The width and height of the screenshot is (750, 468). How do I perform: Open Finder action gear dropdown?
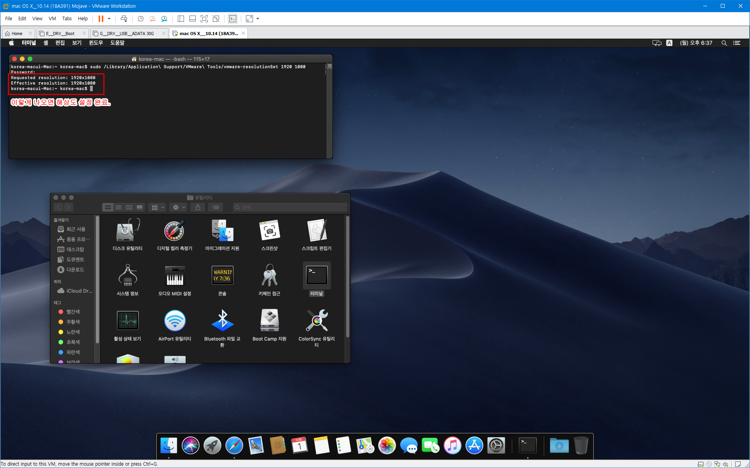click(x=179, y=207)
